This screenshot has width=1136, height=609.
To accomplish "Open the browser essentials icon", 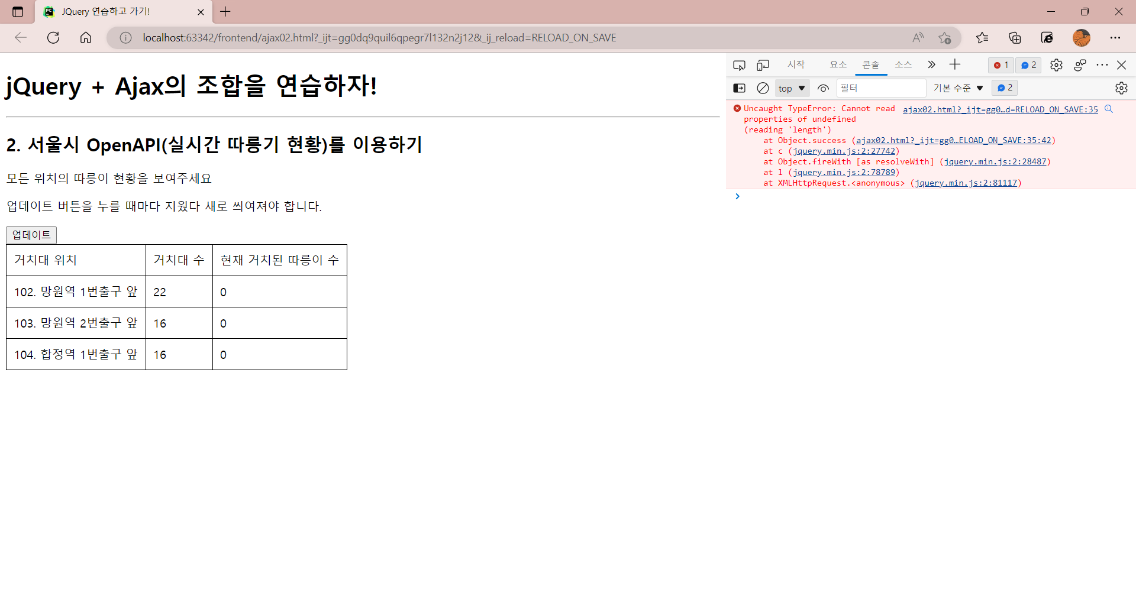I will pyautogui.click(x=1047, y=38).
